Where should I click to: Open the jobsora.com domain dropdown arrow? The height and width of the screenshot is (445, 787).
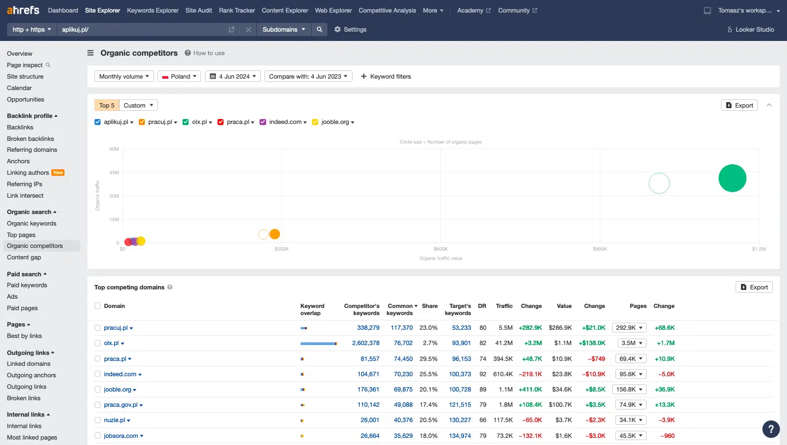[142, 436]
